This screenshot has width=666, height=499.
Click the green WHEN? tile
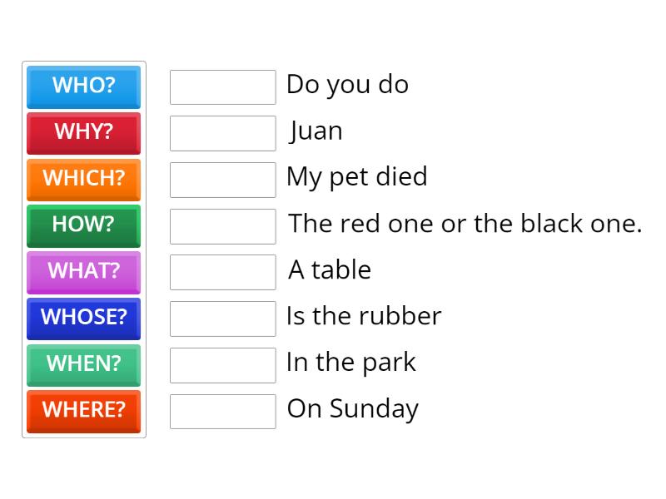point(83,364)
